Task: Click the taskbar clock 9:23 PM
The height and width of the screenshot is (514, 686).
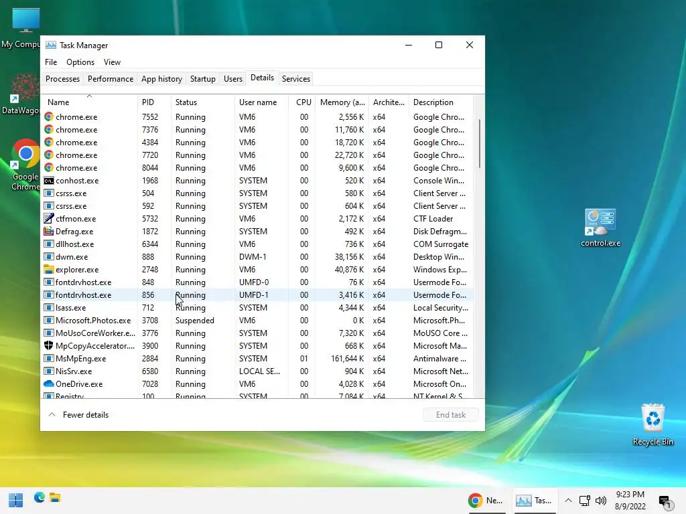Action: coord(630,495)
